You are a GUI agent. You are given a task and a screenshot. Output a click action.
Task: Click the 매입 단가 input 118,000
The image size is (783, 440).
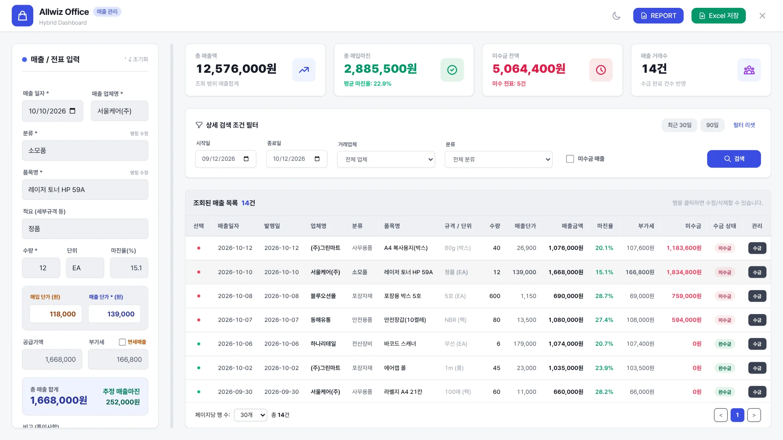[x=56, y=314]
